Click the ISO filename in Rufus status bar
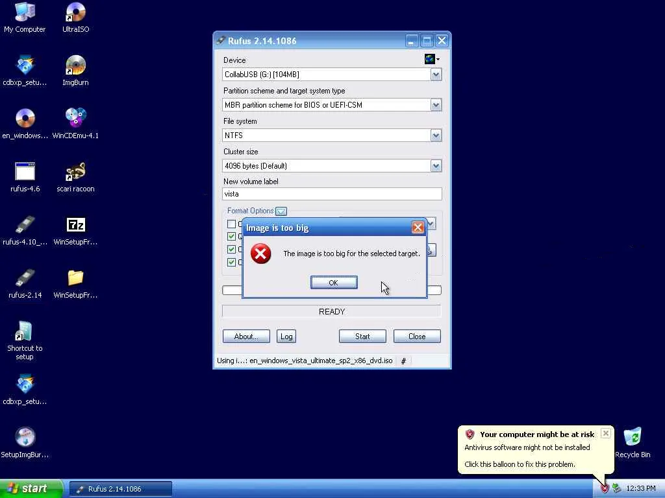 click(321, 361)
